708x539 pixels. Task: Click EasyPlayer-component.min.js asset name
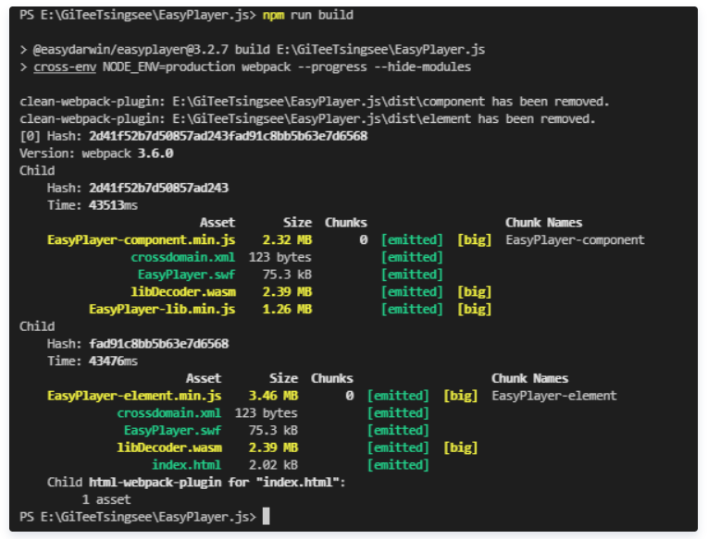[142, 240]
